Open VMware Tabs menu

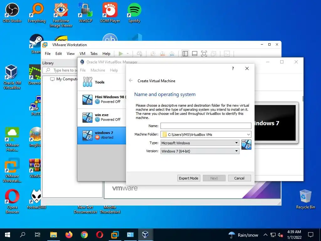pos(94,53)
